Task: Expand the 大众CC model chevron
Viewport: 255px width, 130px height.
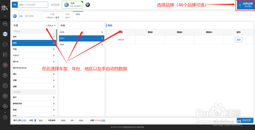Action: pyautogui.click(x=54, y=55)
